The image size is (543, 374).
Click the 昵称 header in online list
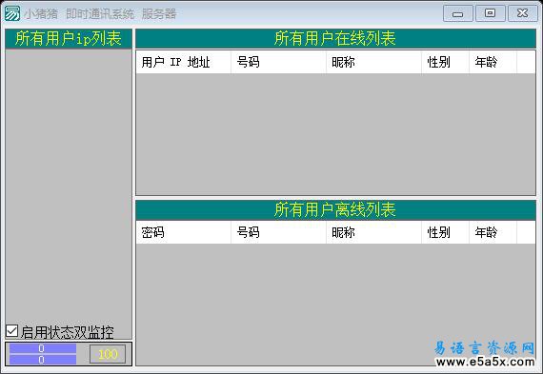(x=373, y=62)
